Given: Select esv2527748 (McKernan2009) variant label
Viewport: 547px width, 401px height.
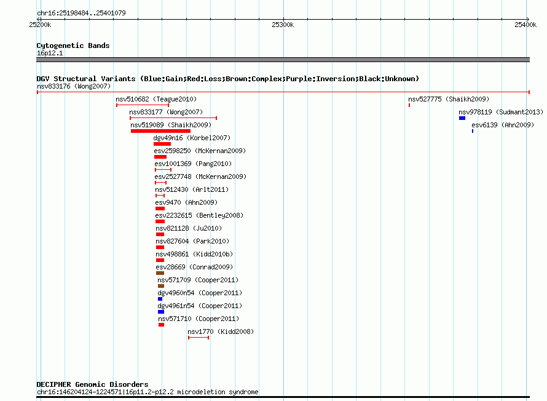Looking at the screenshot, I should 200,177.
